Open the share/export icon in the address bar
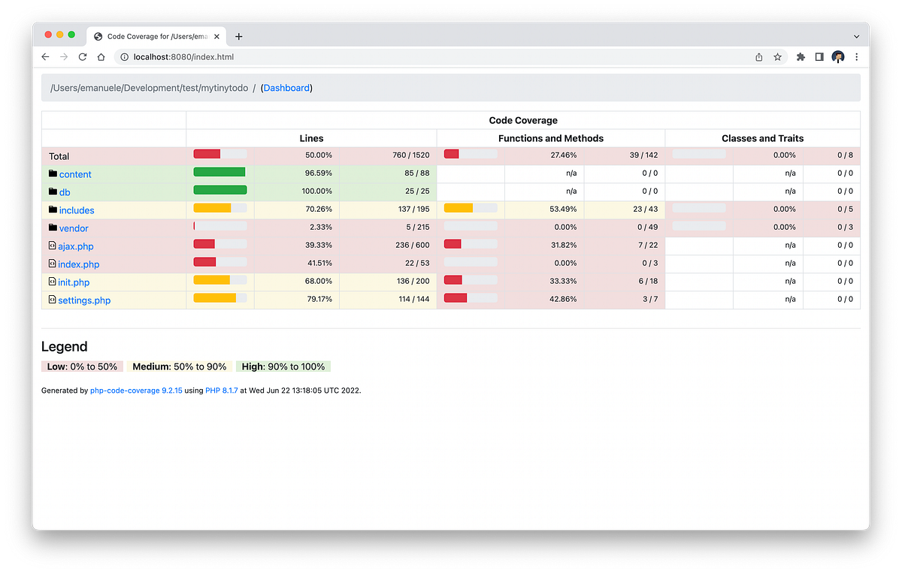 pos(758,56)
